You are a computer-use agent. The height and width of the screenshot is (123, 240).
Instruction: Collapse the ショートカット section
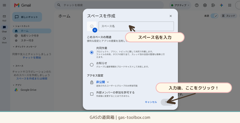(x=21, y=26)
